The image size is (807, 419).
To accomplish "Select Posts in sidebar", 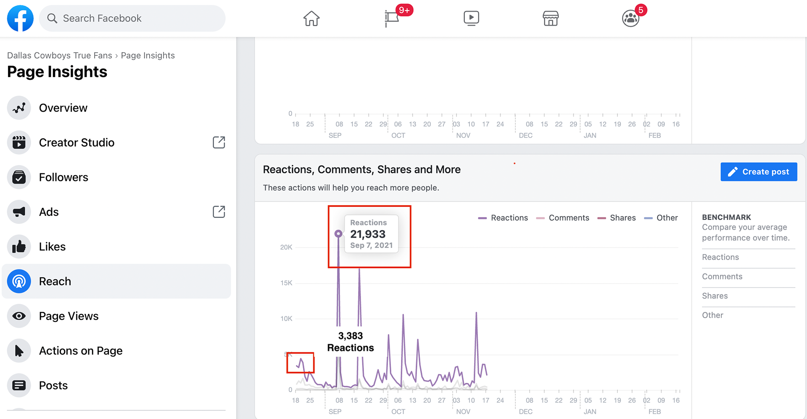I will click(116, 385).
